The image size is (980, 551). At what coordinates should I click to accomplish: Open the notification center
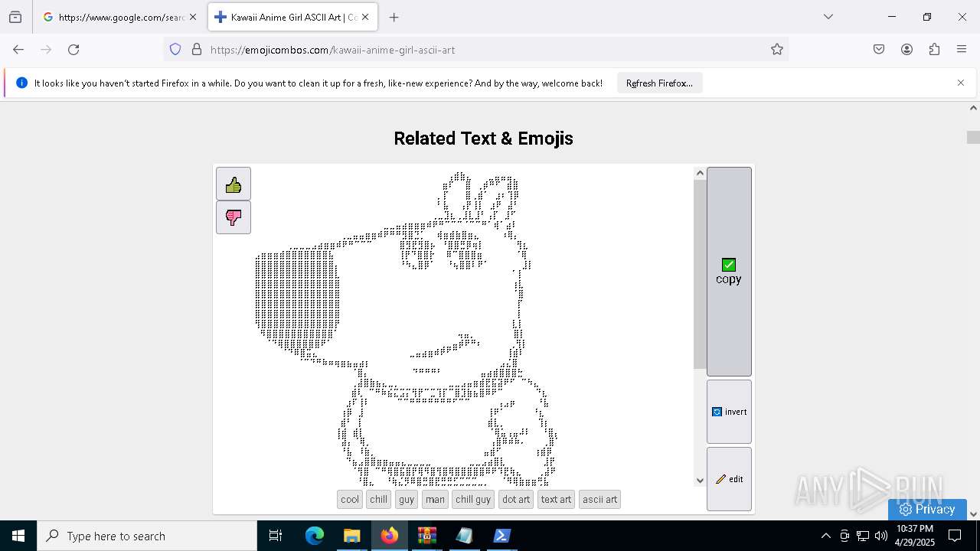click(x=955, y=536)
